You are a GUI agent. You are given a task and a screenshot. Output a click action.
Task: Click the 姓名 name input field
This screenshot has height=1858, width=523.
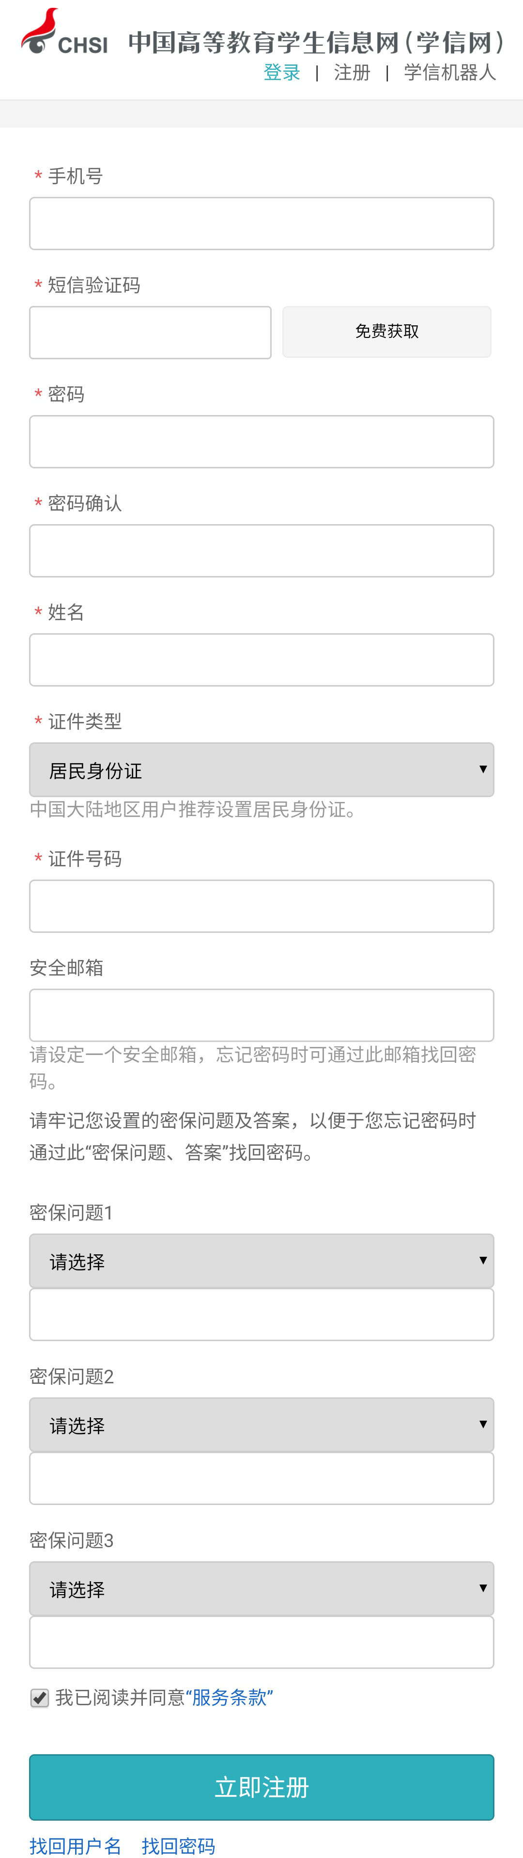pos(261,660)
